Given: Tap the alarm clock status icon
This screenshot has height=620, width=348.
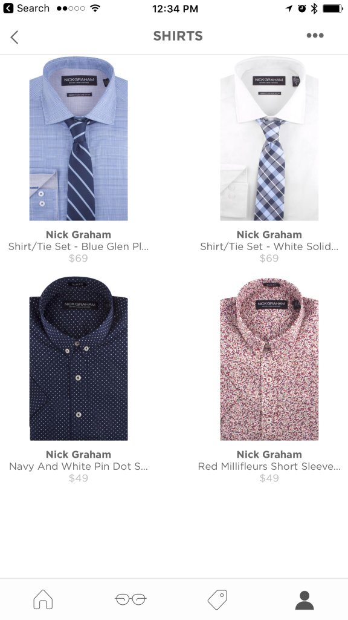Looking at the screenshot, I should (x=302, y=8).
